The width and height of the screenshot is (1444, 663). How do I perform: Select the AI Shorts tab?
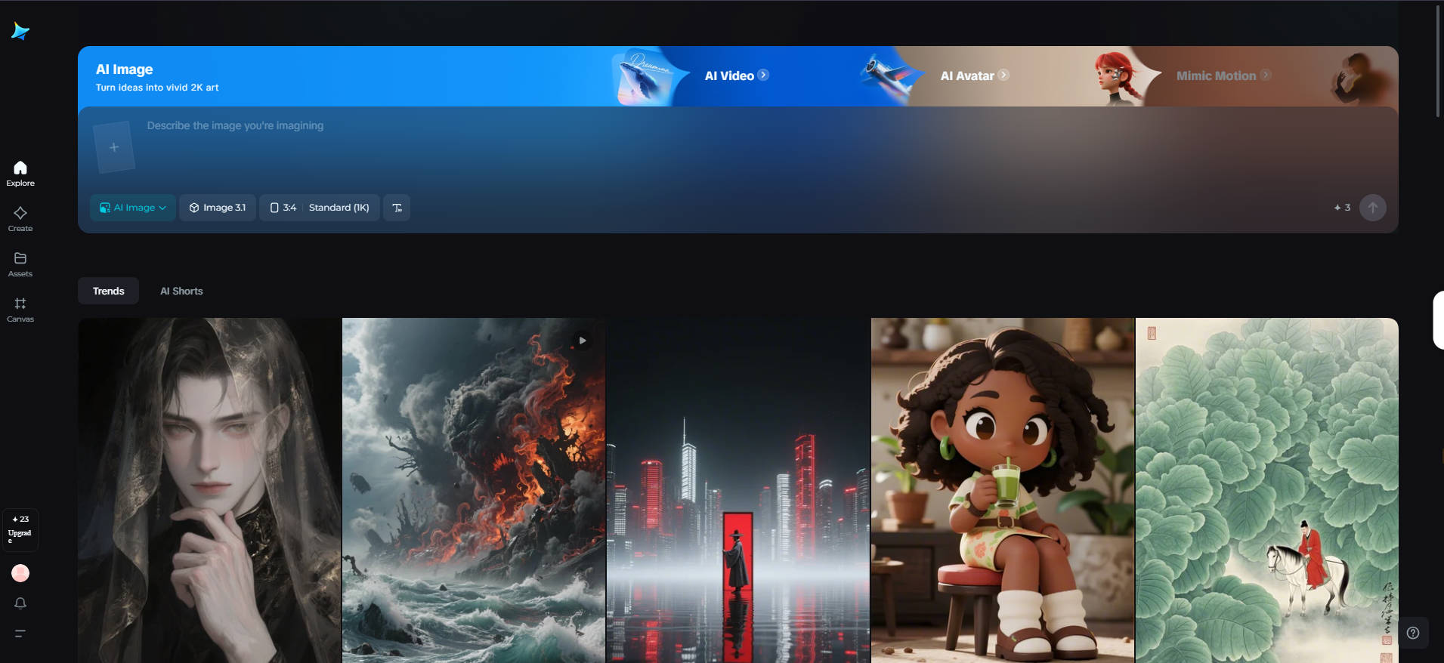tap(181, 291)
